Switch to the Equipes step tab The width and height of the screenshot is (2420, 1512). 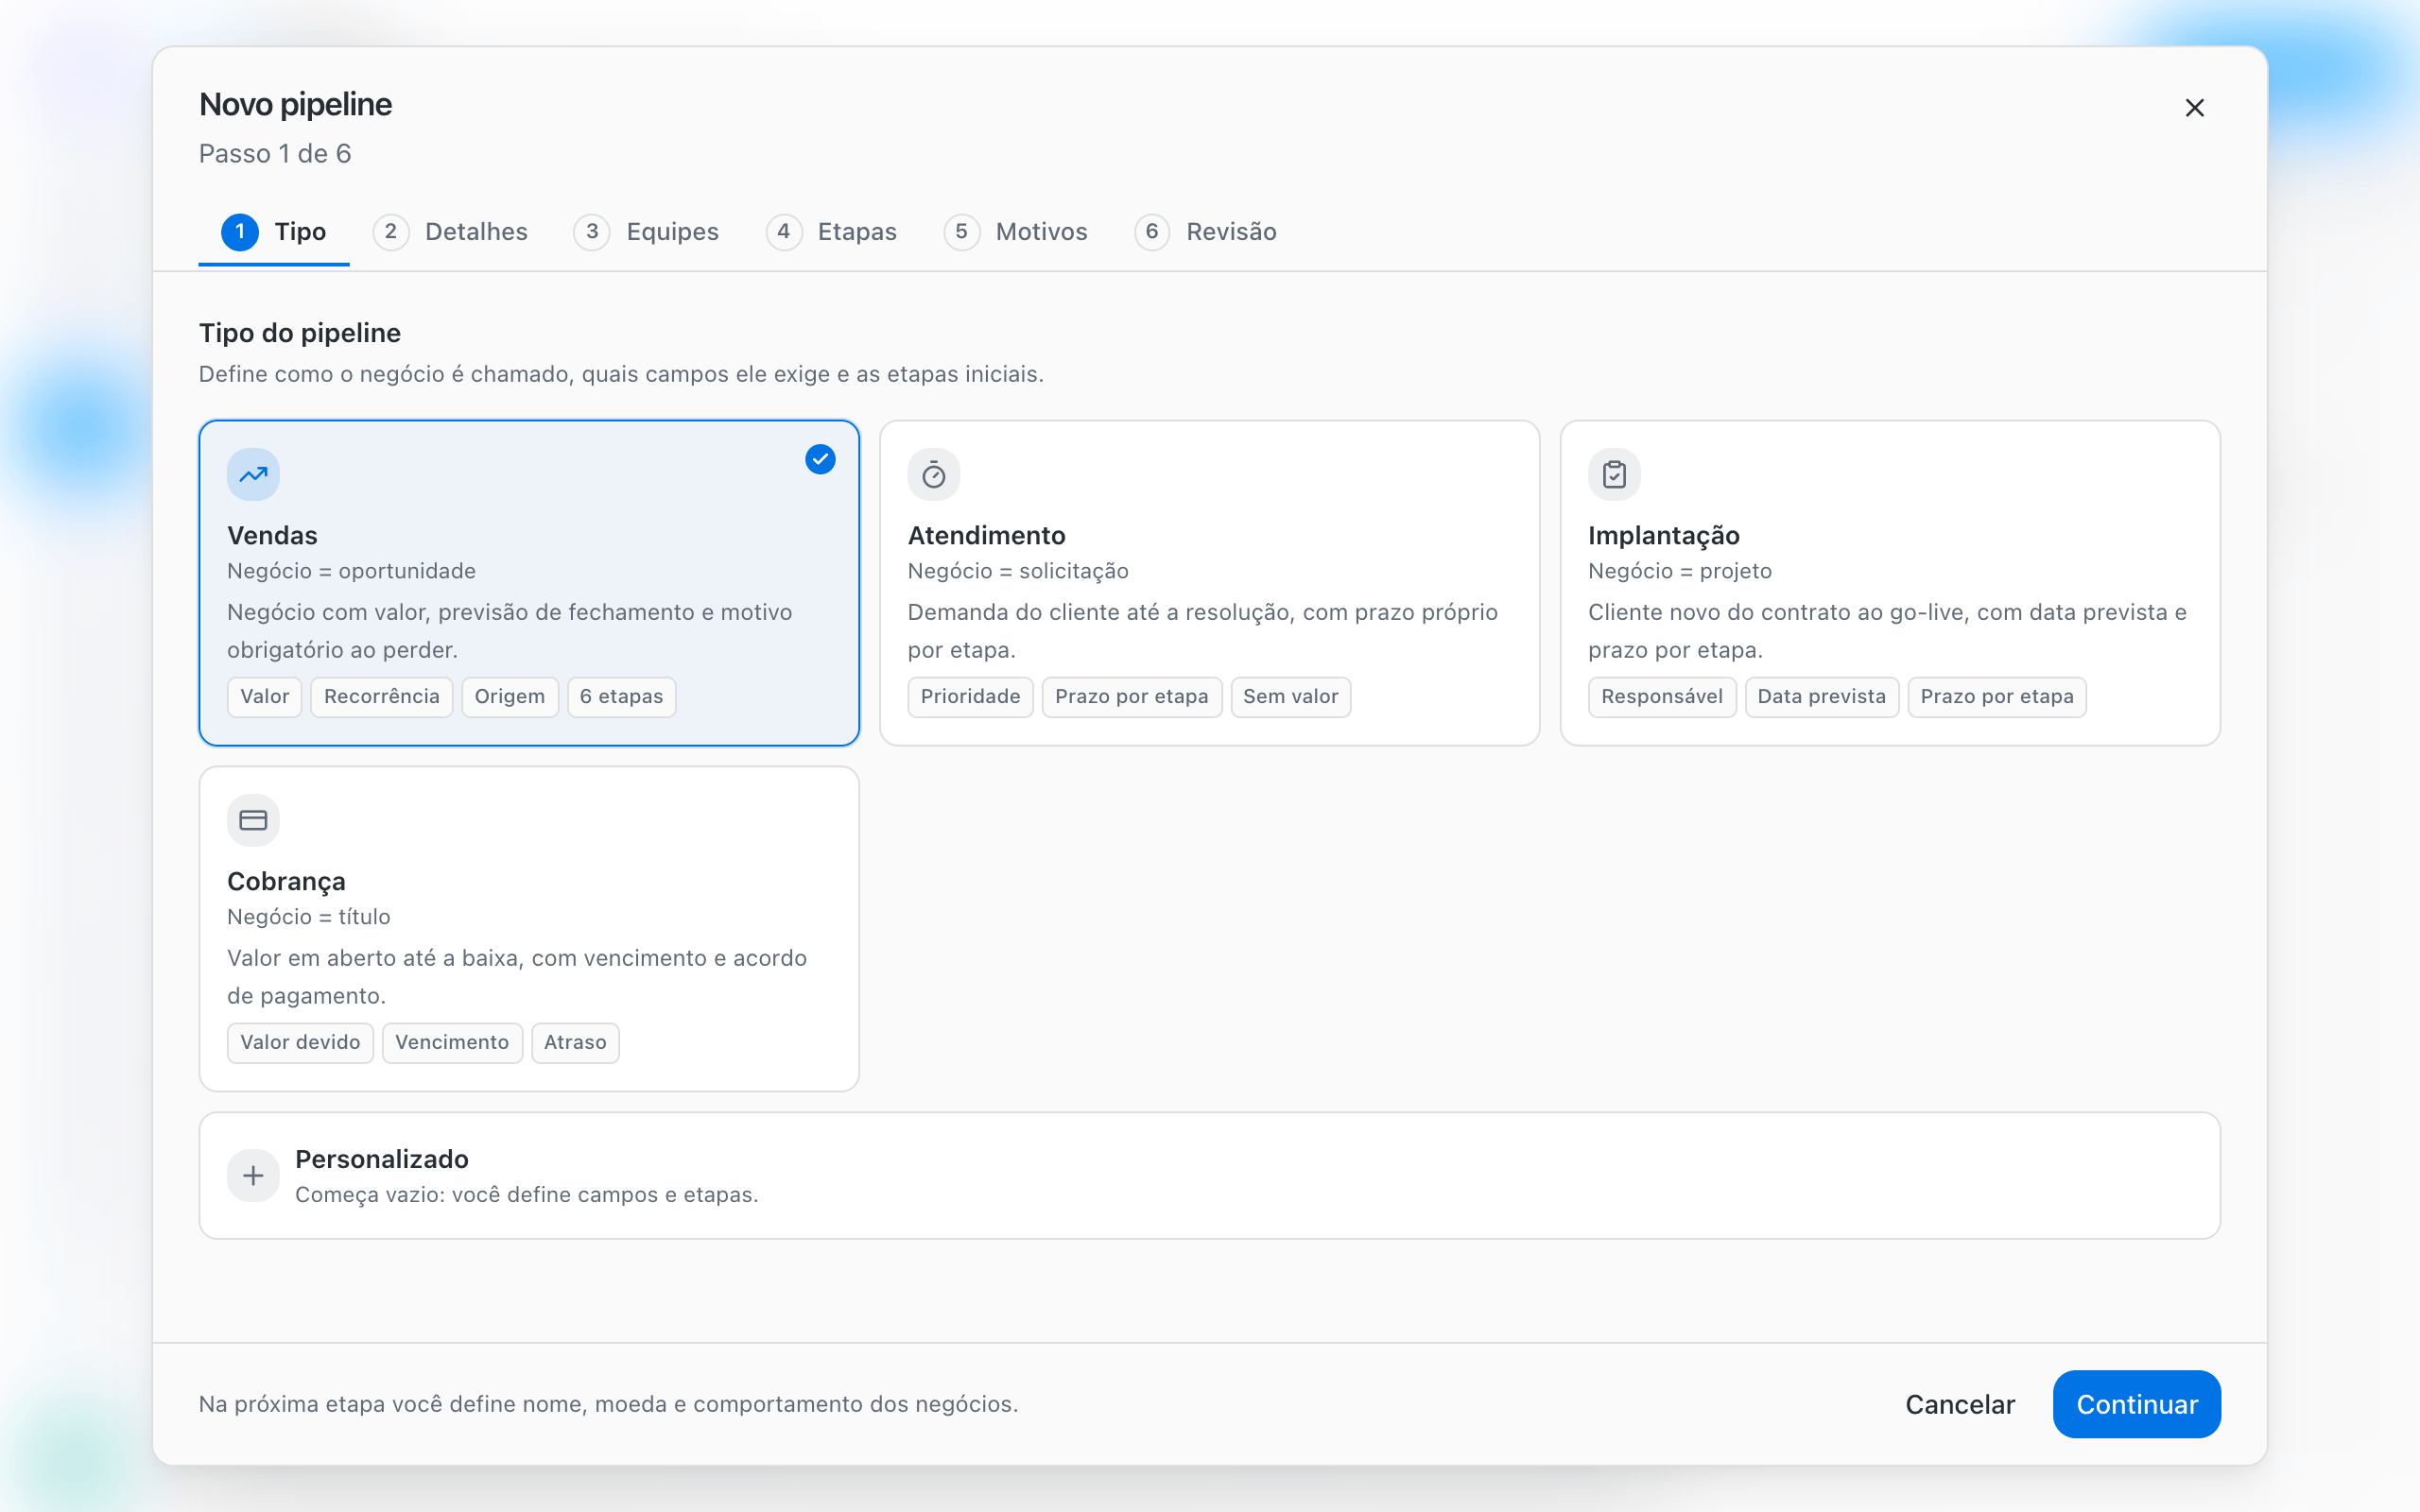point(647,232)
